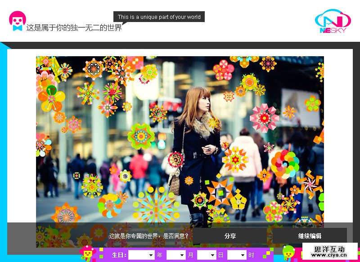Open the birth year dropdown
The image size is (360, 262).
[141, 255]
